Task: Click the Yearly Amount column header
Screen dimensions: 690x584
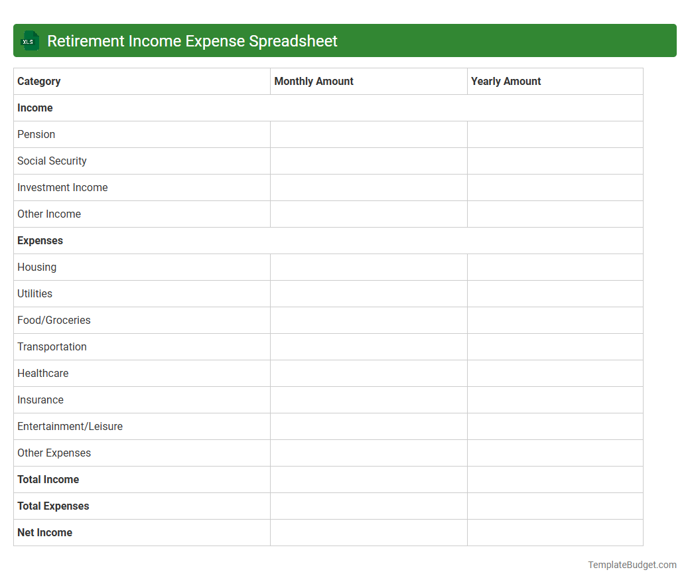Action: (506, 81)
